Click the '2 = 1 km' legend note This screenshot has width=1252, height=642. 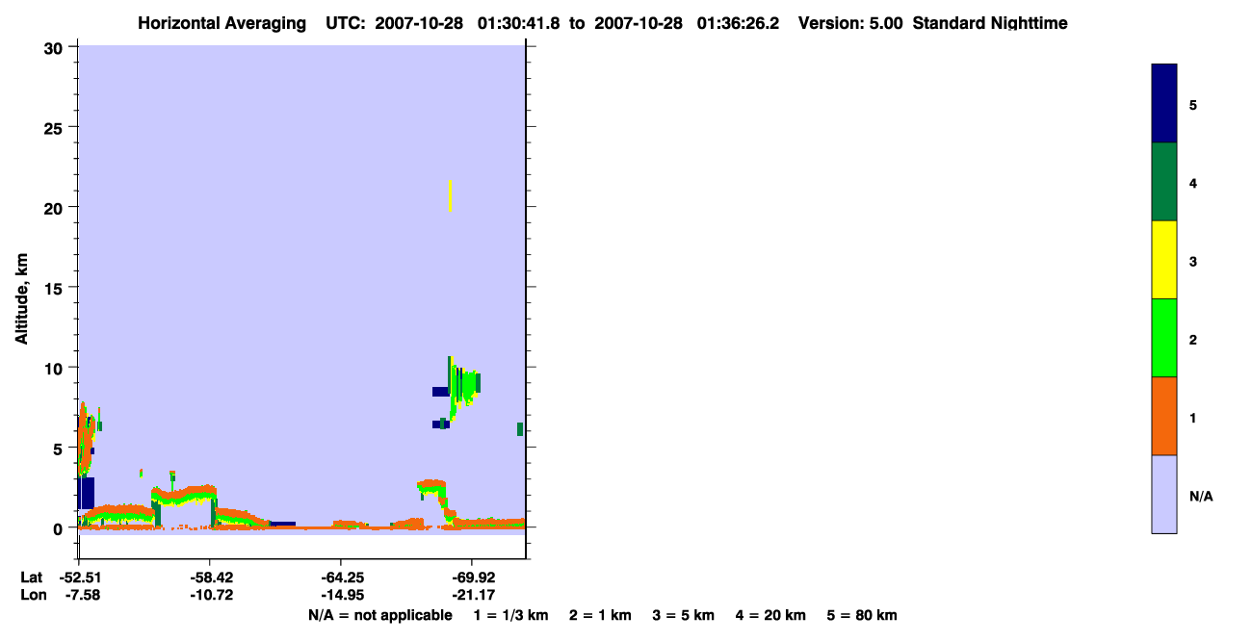click(x=601, y=615)
